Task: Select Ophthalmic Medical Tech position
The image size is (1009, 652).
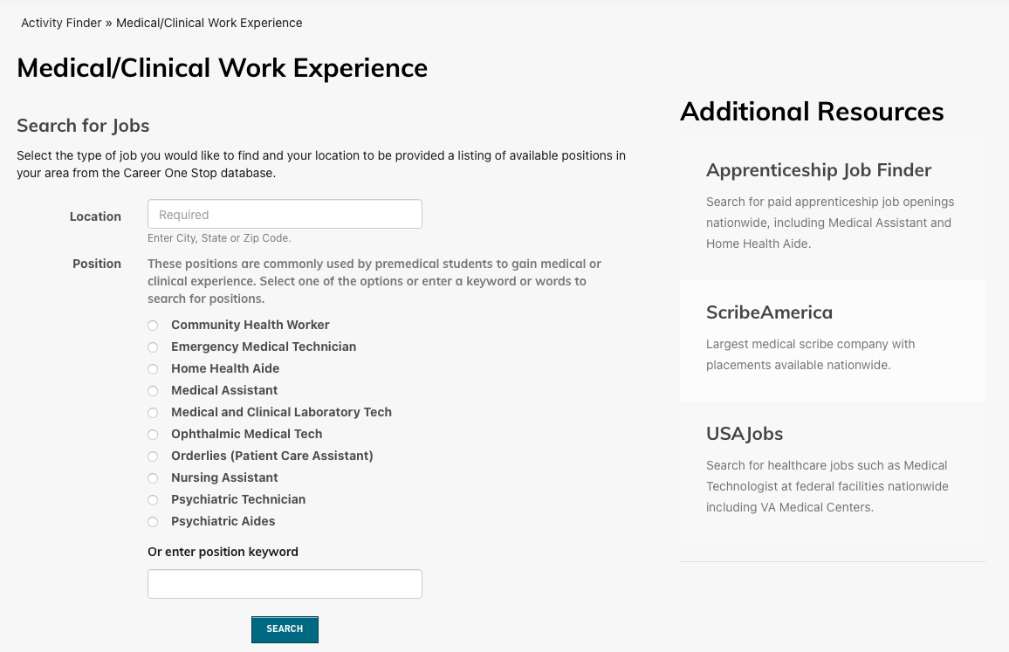Action: [x=153, y=434]
